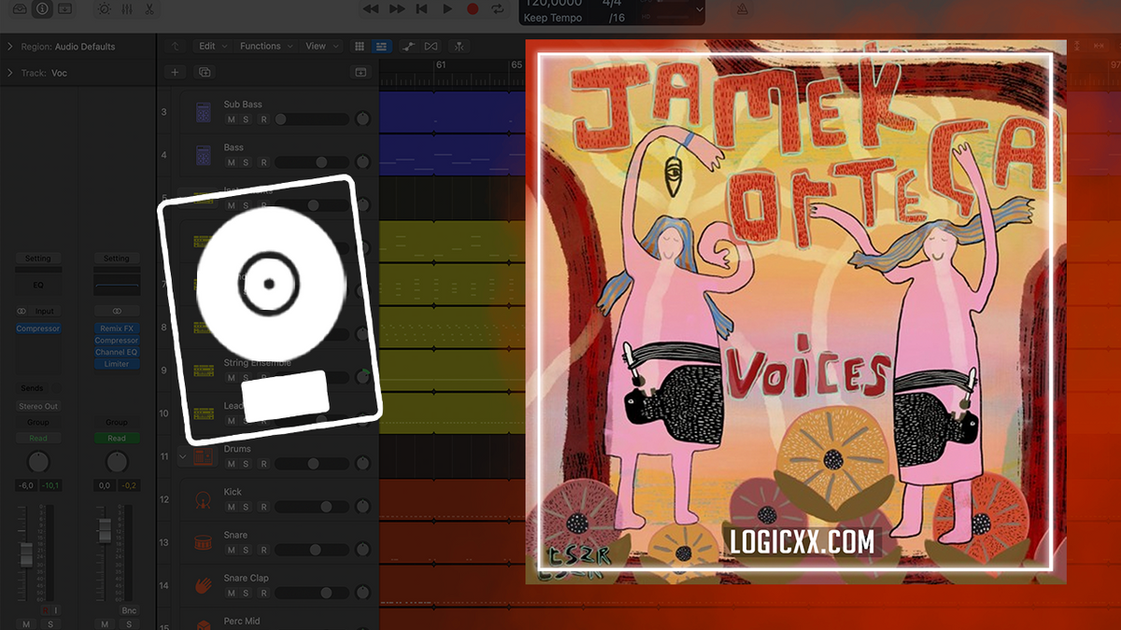
Task: Open the Compressor plugin on first channel
Action: click(38, 329)
